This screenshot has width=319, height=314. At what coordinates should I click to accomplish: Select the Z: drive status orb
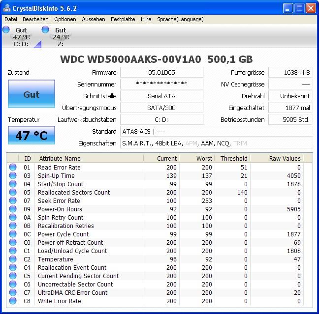tap(45, 29)
